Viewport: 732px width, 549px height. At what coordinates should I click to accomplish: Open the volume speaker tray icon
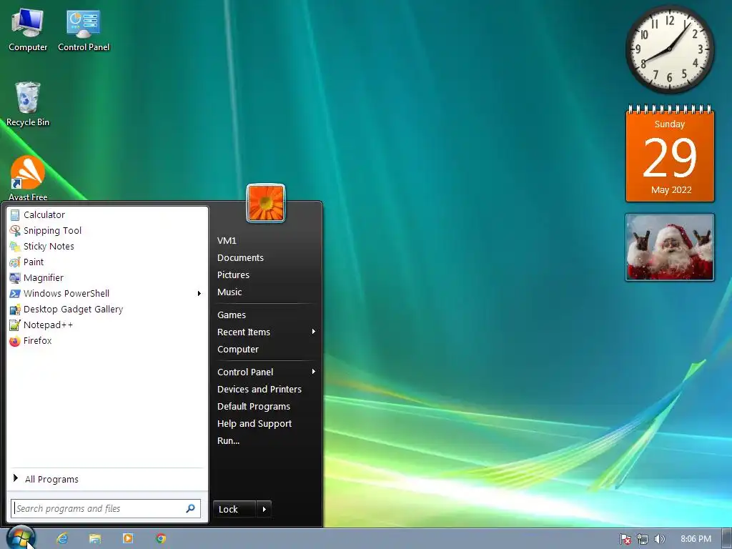coord(659,539)
